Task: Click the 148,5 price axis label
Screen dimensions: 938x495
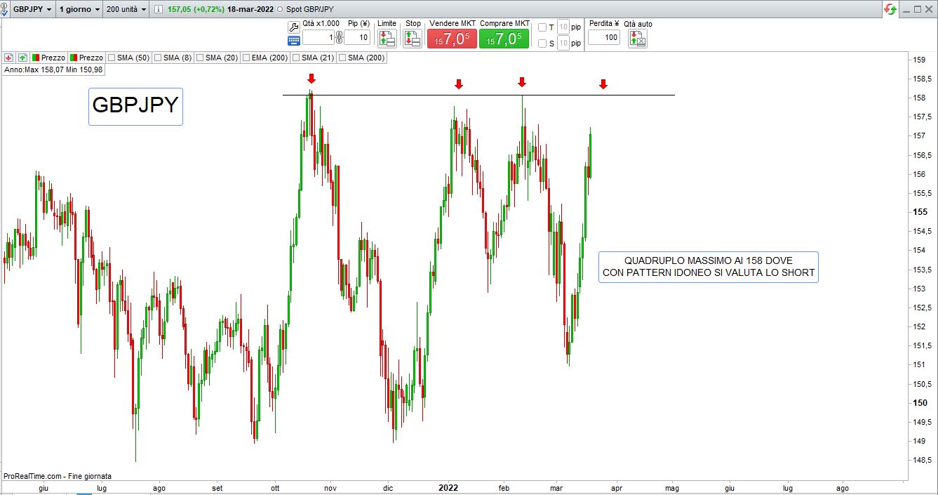Action: 921,460
